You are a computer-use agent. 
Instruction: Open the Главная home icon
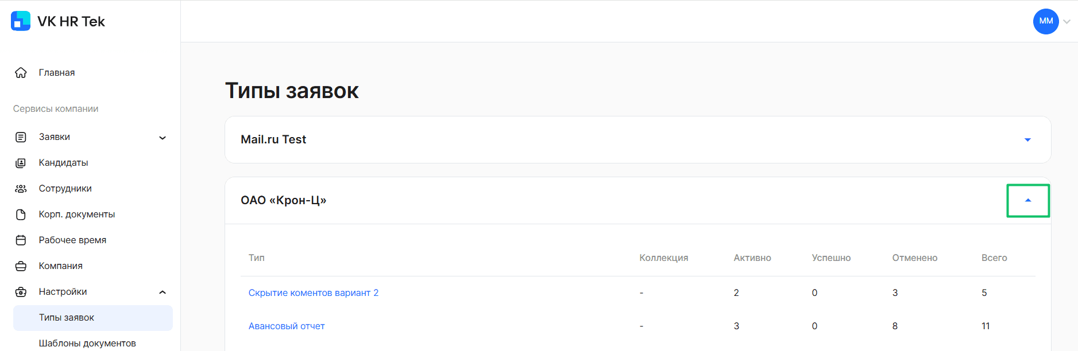coord(21,73)
